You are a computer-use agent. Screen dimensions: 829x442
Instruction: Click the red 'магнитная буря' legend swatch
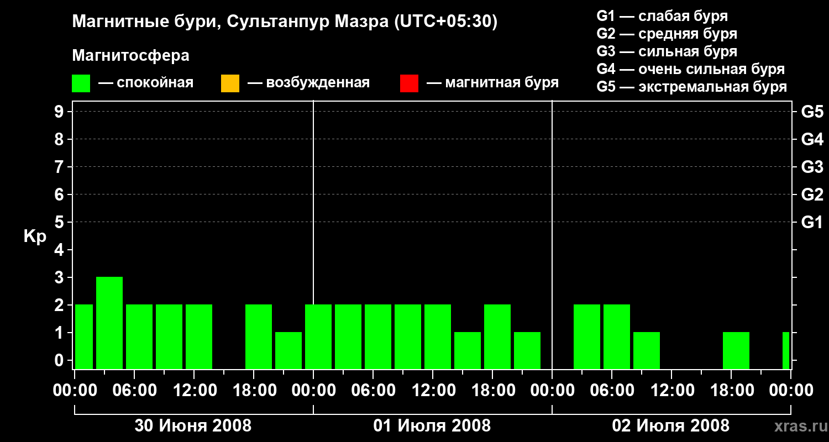[409, 83]
